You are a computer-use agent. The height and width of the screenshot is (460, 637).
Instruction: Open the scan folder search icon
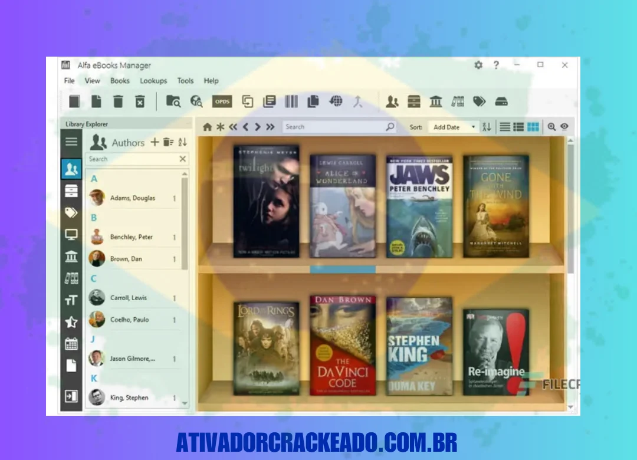[x=173, y=101]
